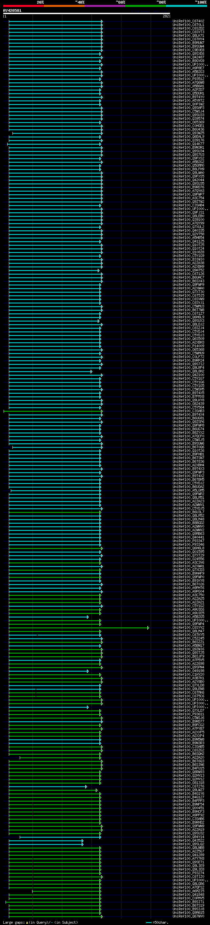Open the UniRef100_Q8LK71 hit label

coord(188,35)
